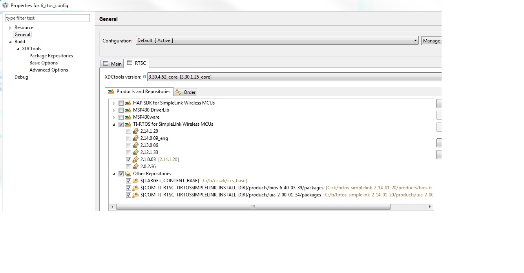The height and width of the screenshot is (273, 524).
Task: Open Basic Options page
Action: [x=44, y=63]
